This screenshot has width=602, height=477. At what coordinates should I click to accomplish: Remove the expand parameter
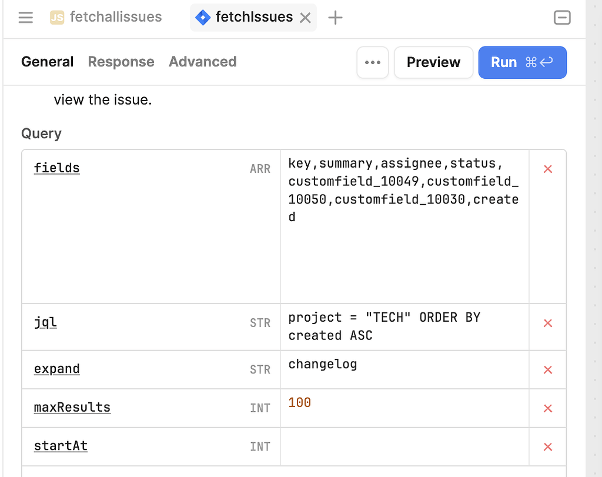pyautogui.click(x=547, y=369)
